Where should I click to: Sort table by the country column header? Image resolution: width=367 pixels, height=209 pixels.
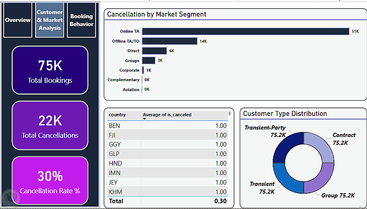117,115
